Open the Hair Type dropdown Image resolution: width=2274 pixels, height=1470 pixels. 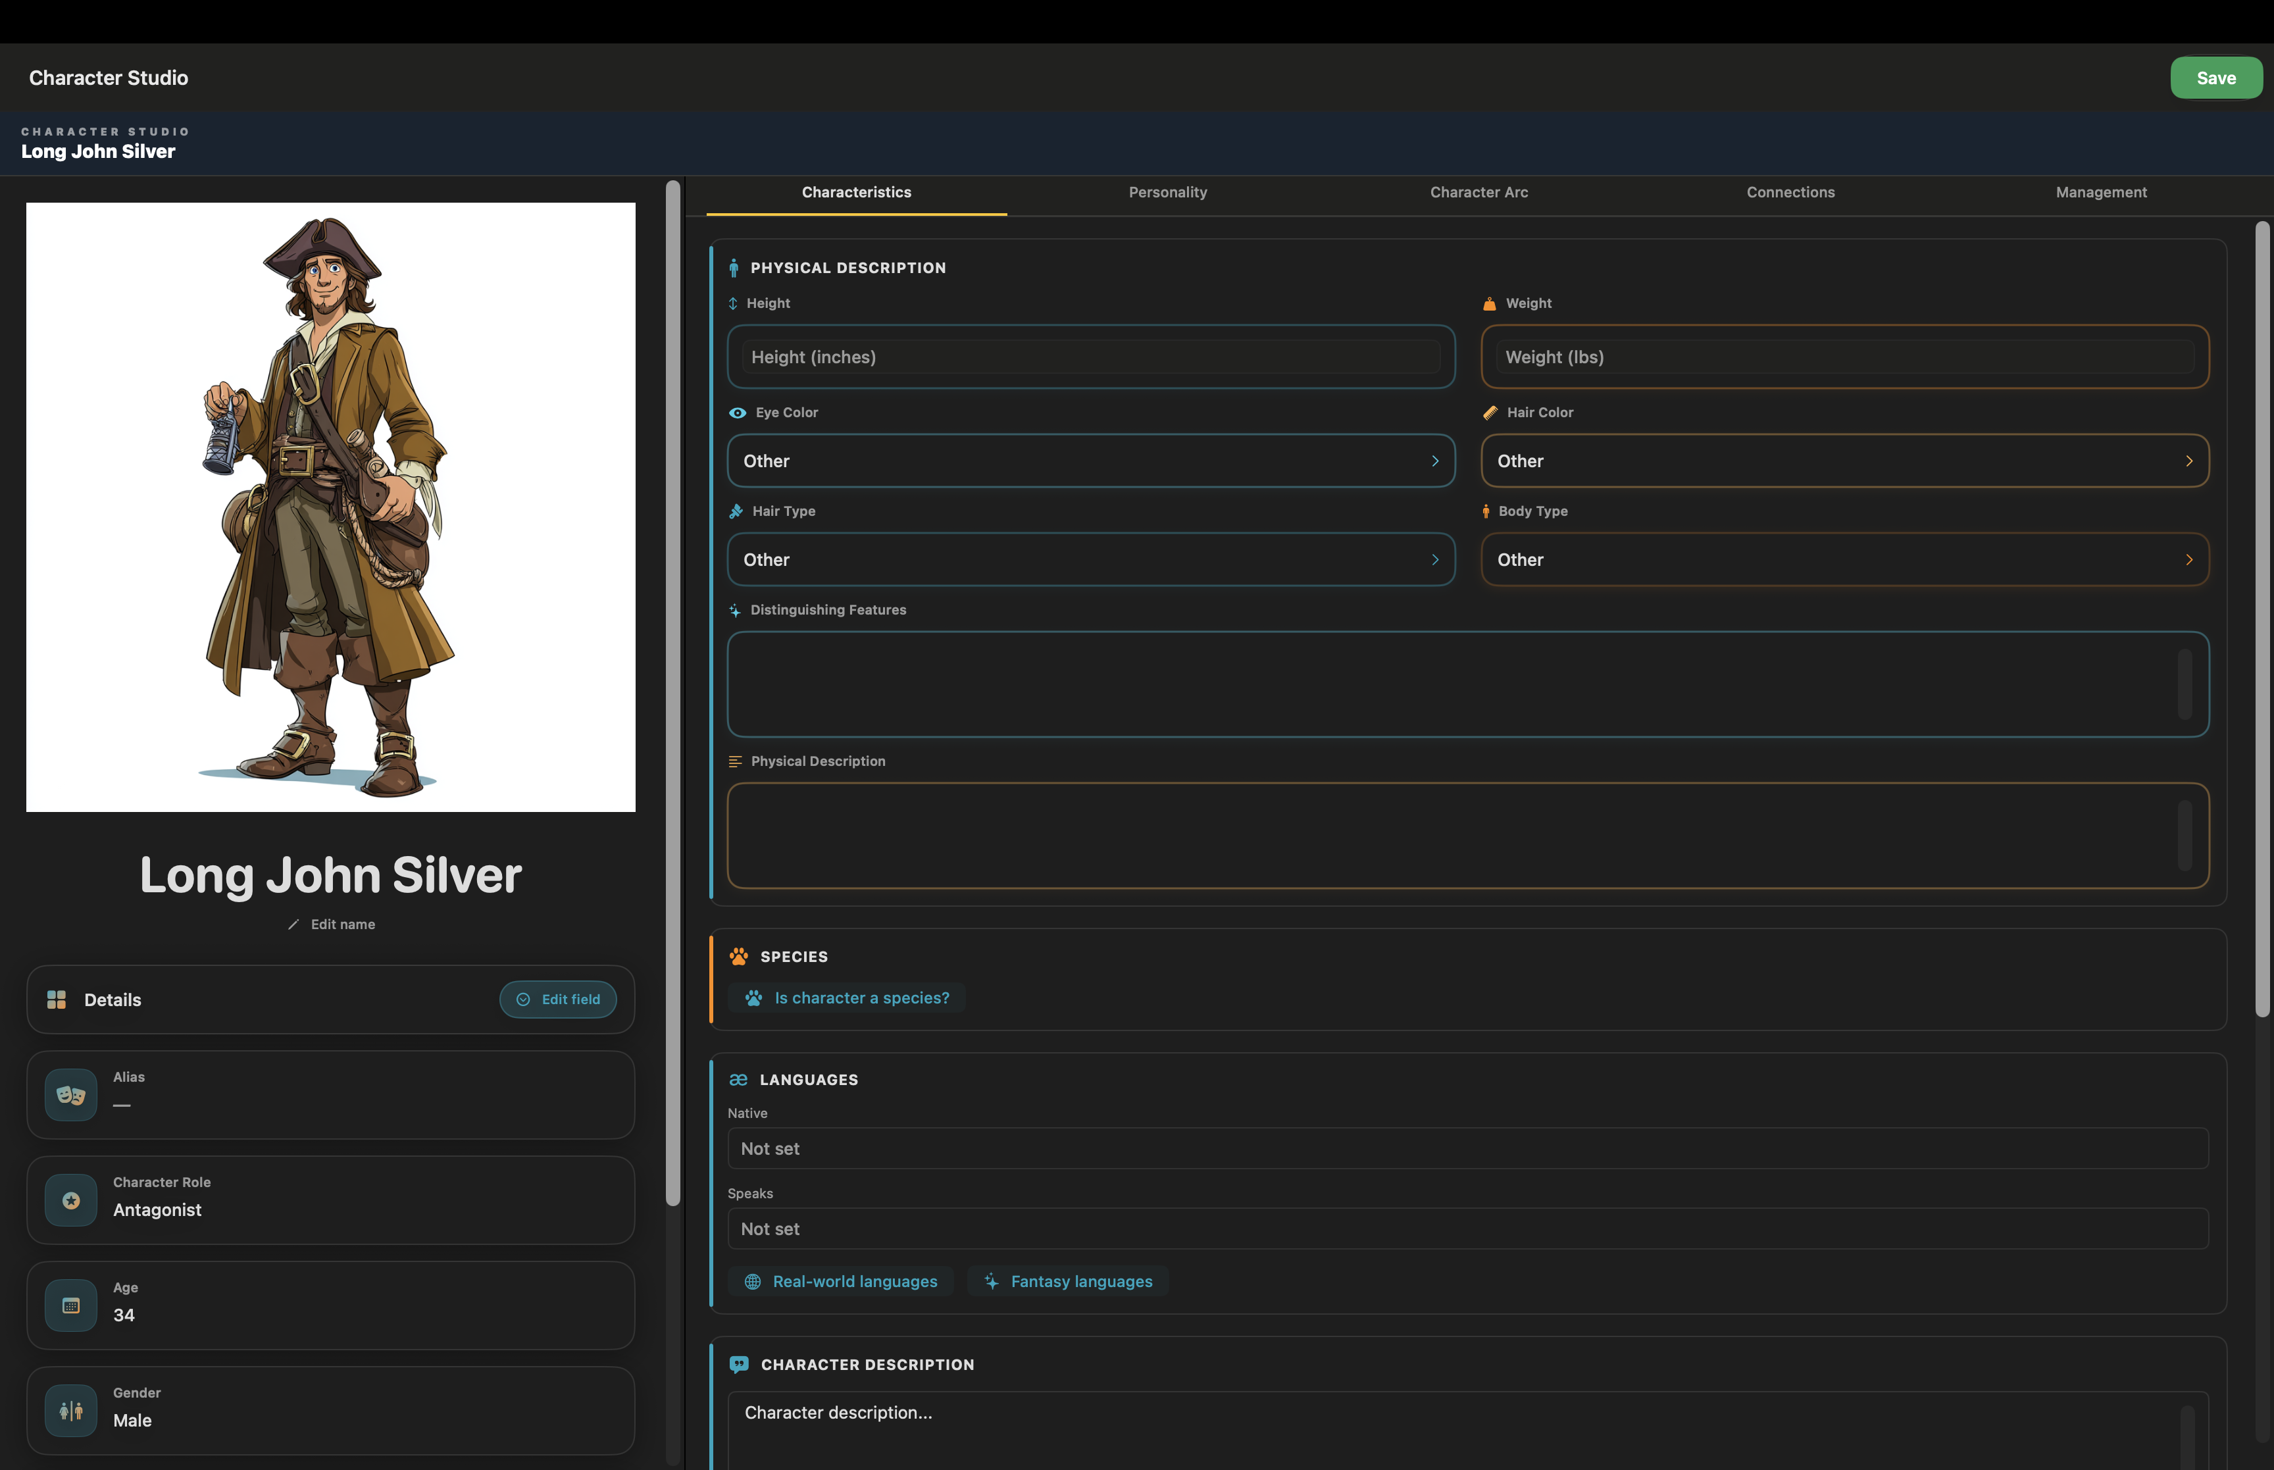click(x=1091, y=559)
